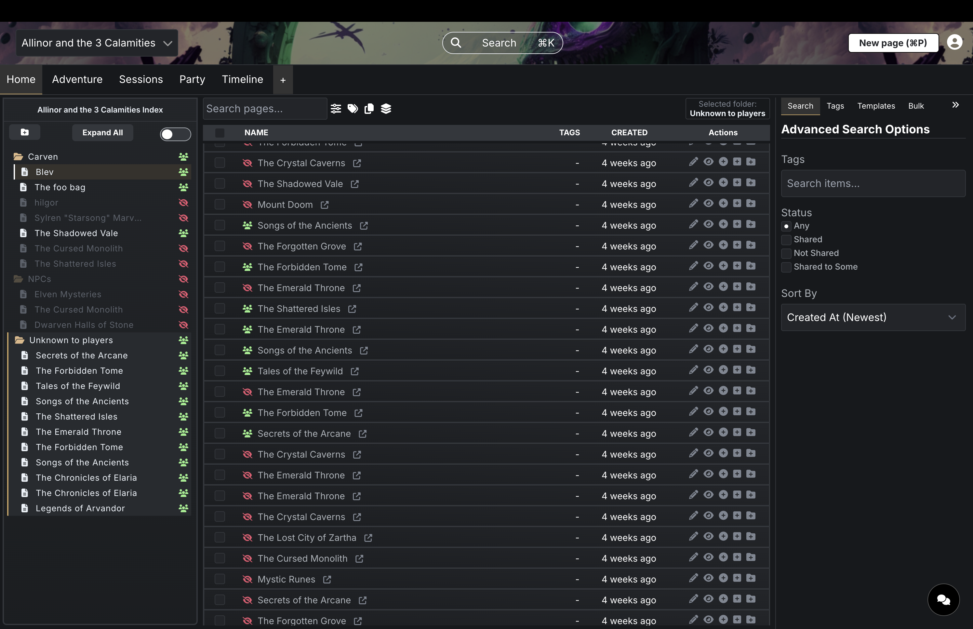This screenshot has width=973, height=629.
Task: Click the plus-circle action for Tales of the Feywild
Action: [723, 370]
